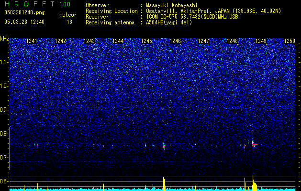
Task: Click the Receiving Location label
Action: click(x=111, y=11)
